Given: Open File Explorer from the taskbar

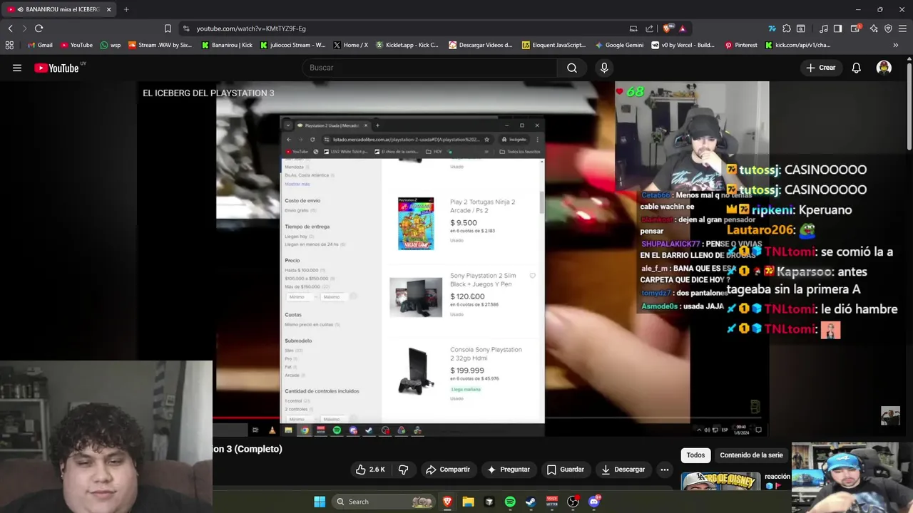Looking at the screenshot, I should [468, 502].
